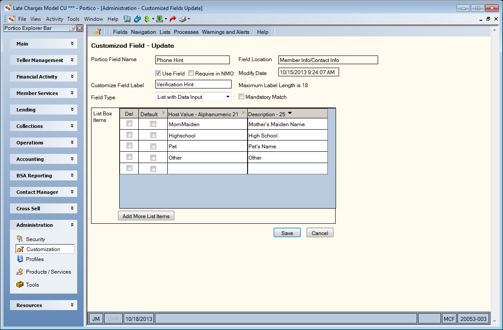
Task: Click the green dollar sign toolbar icon
Action: (x=147, y=19)
